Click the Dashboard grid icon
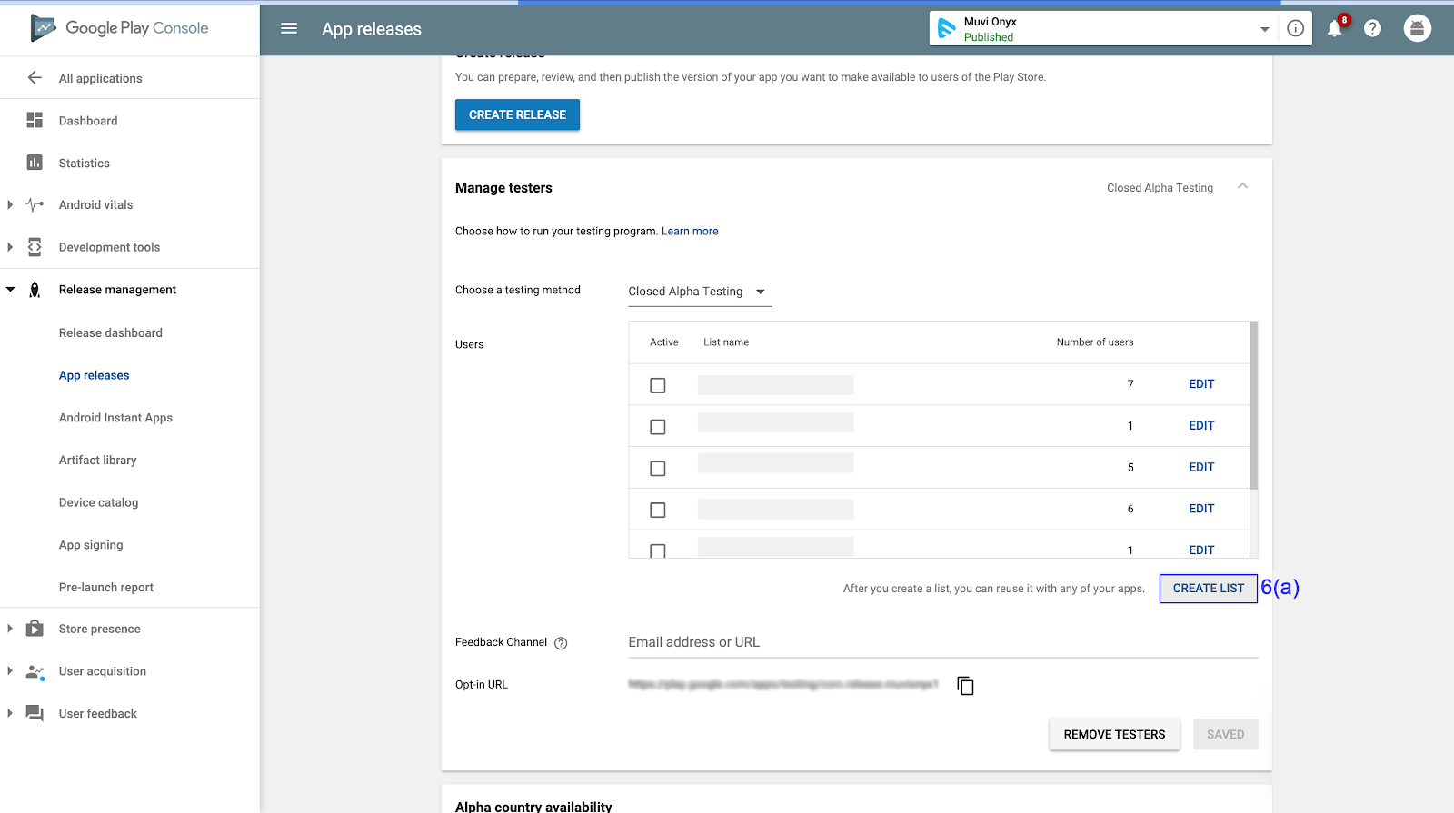This screenshot has width=1454, height=813. click(x=35, y=120)
